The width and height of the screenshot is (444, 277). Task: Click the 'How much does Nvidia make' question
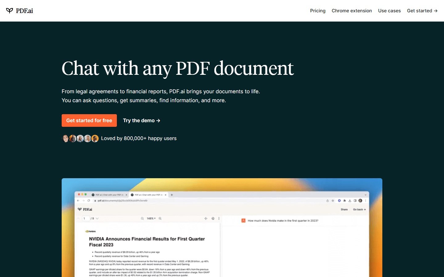tap(283, 221)
